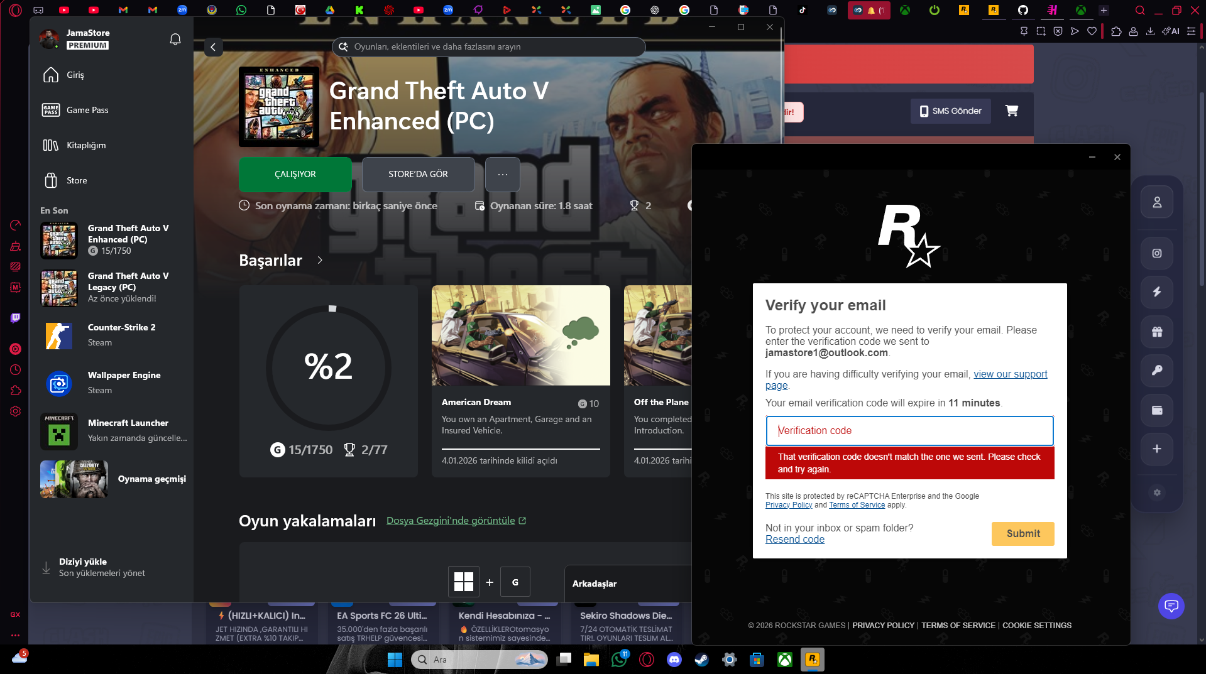Expand Başarılar with the chevron arrow
The image size is (1206, 674).
pyautogui.click(x=320, y=260)
